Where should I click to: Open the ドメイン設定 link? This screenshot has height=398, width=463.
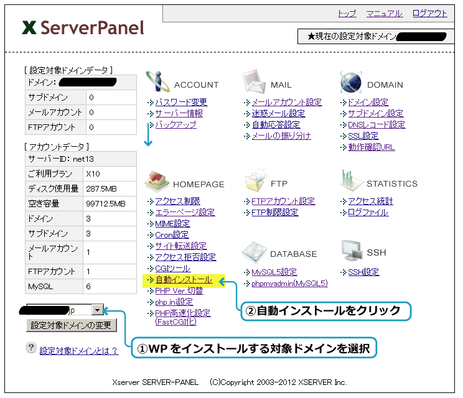tap(368, 102)
